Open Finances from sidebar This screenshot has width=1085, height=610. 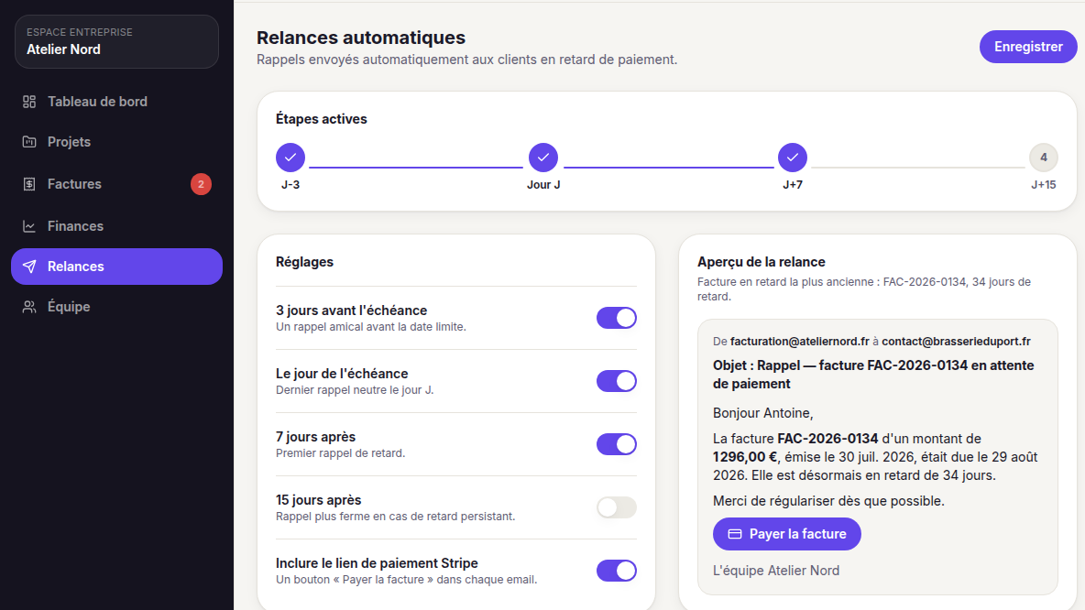tap(117, 226)
